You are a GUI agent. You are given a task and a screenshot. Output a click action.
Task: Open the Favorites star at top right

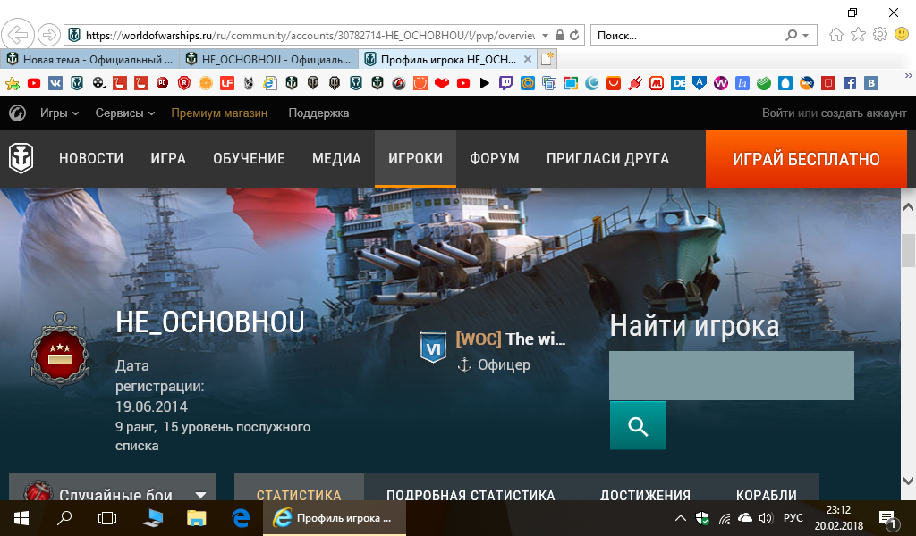858,35
